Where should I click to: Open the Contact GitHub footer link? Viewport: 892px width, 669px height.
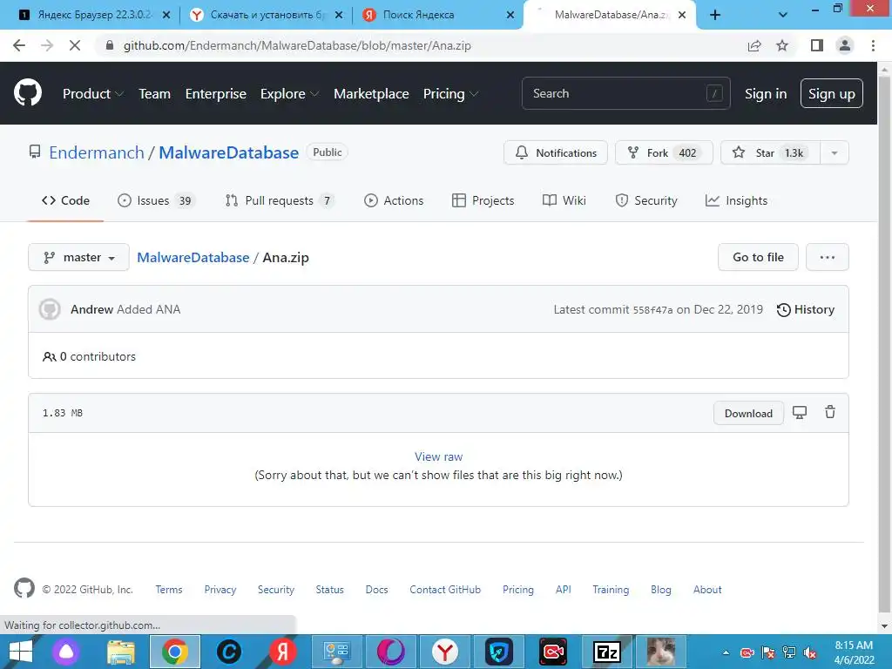(x=445, y=590)
